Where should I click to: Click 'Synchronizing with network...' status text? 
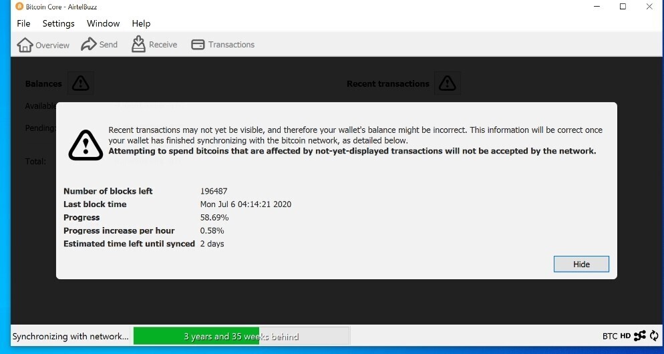pos(70,337)
